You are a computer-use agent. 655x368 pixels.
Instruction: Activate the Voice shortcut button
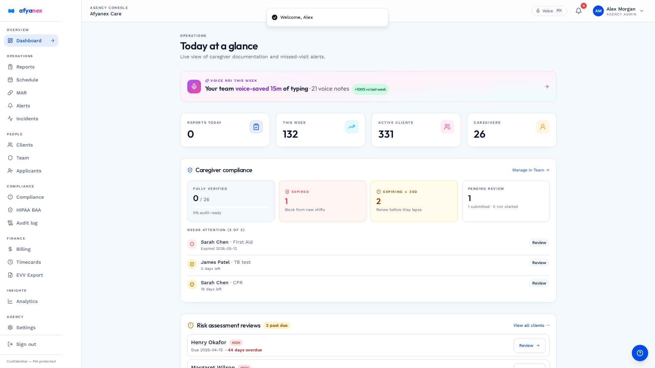click(x=549, y=11)
